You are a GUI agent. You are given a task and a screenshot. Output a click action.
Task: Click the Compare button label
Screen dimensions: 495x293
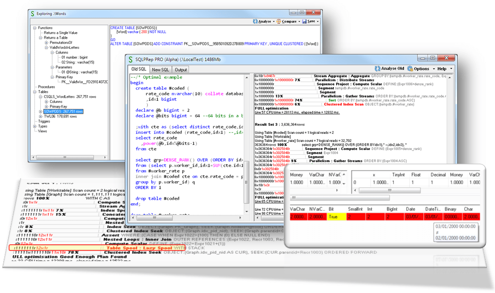coord(289,22)
